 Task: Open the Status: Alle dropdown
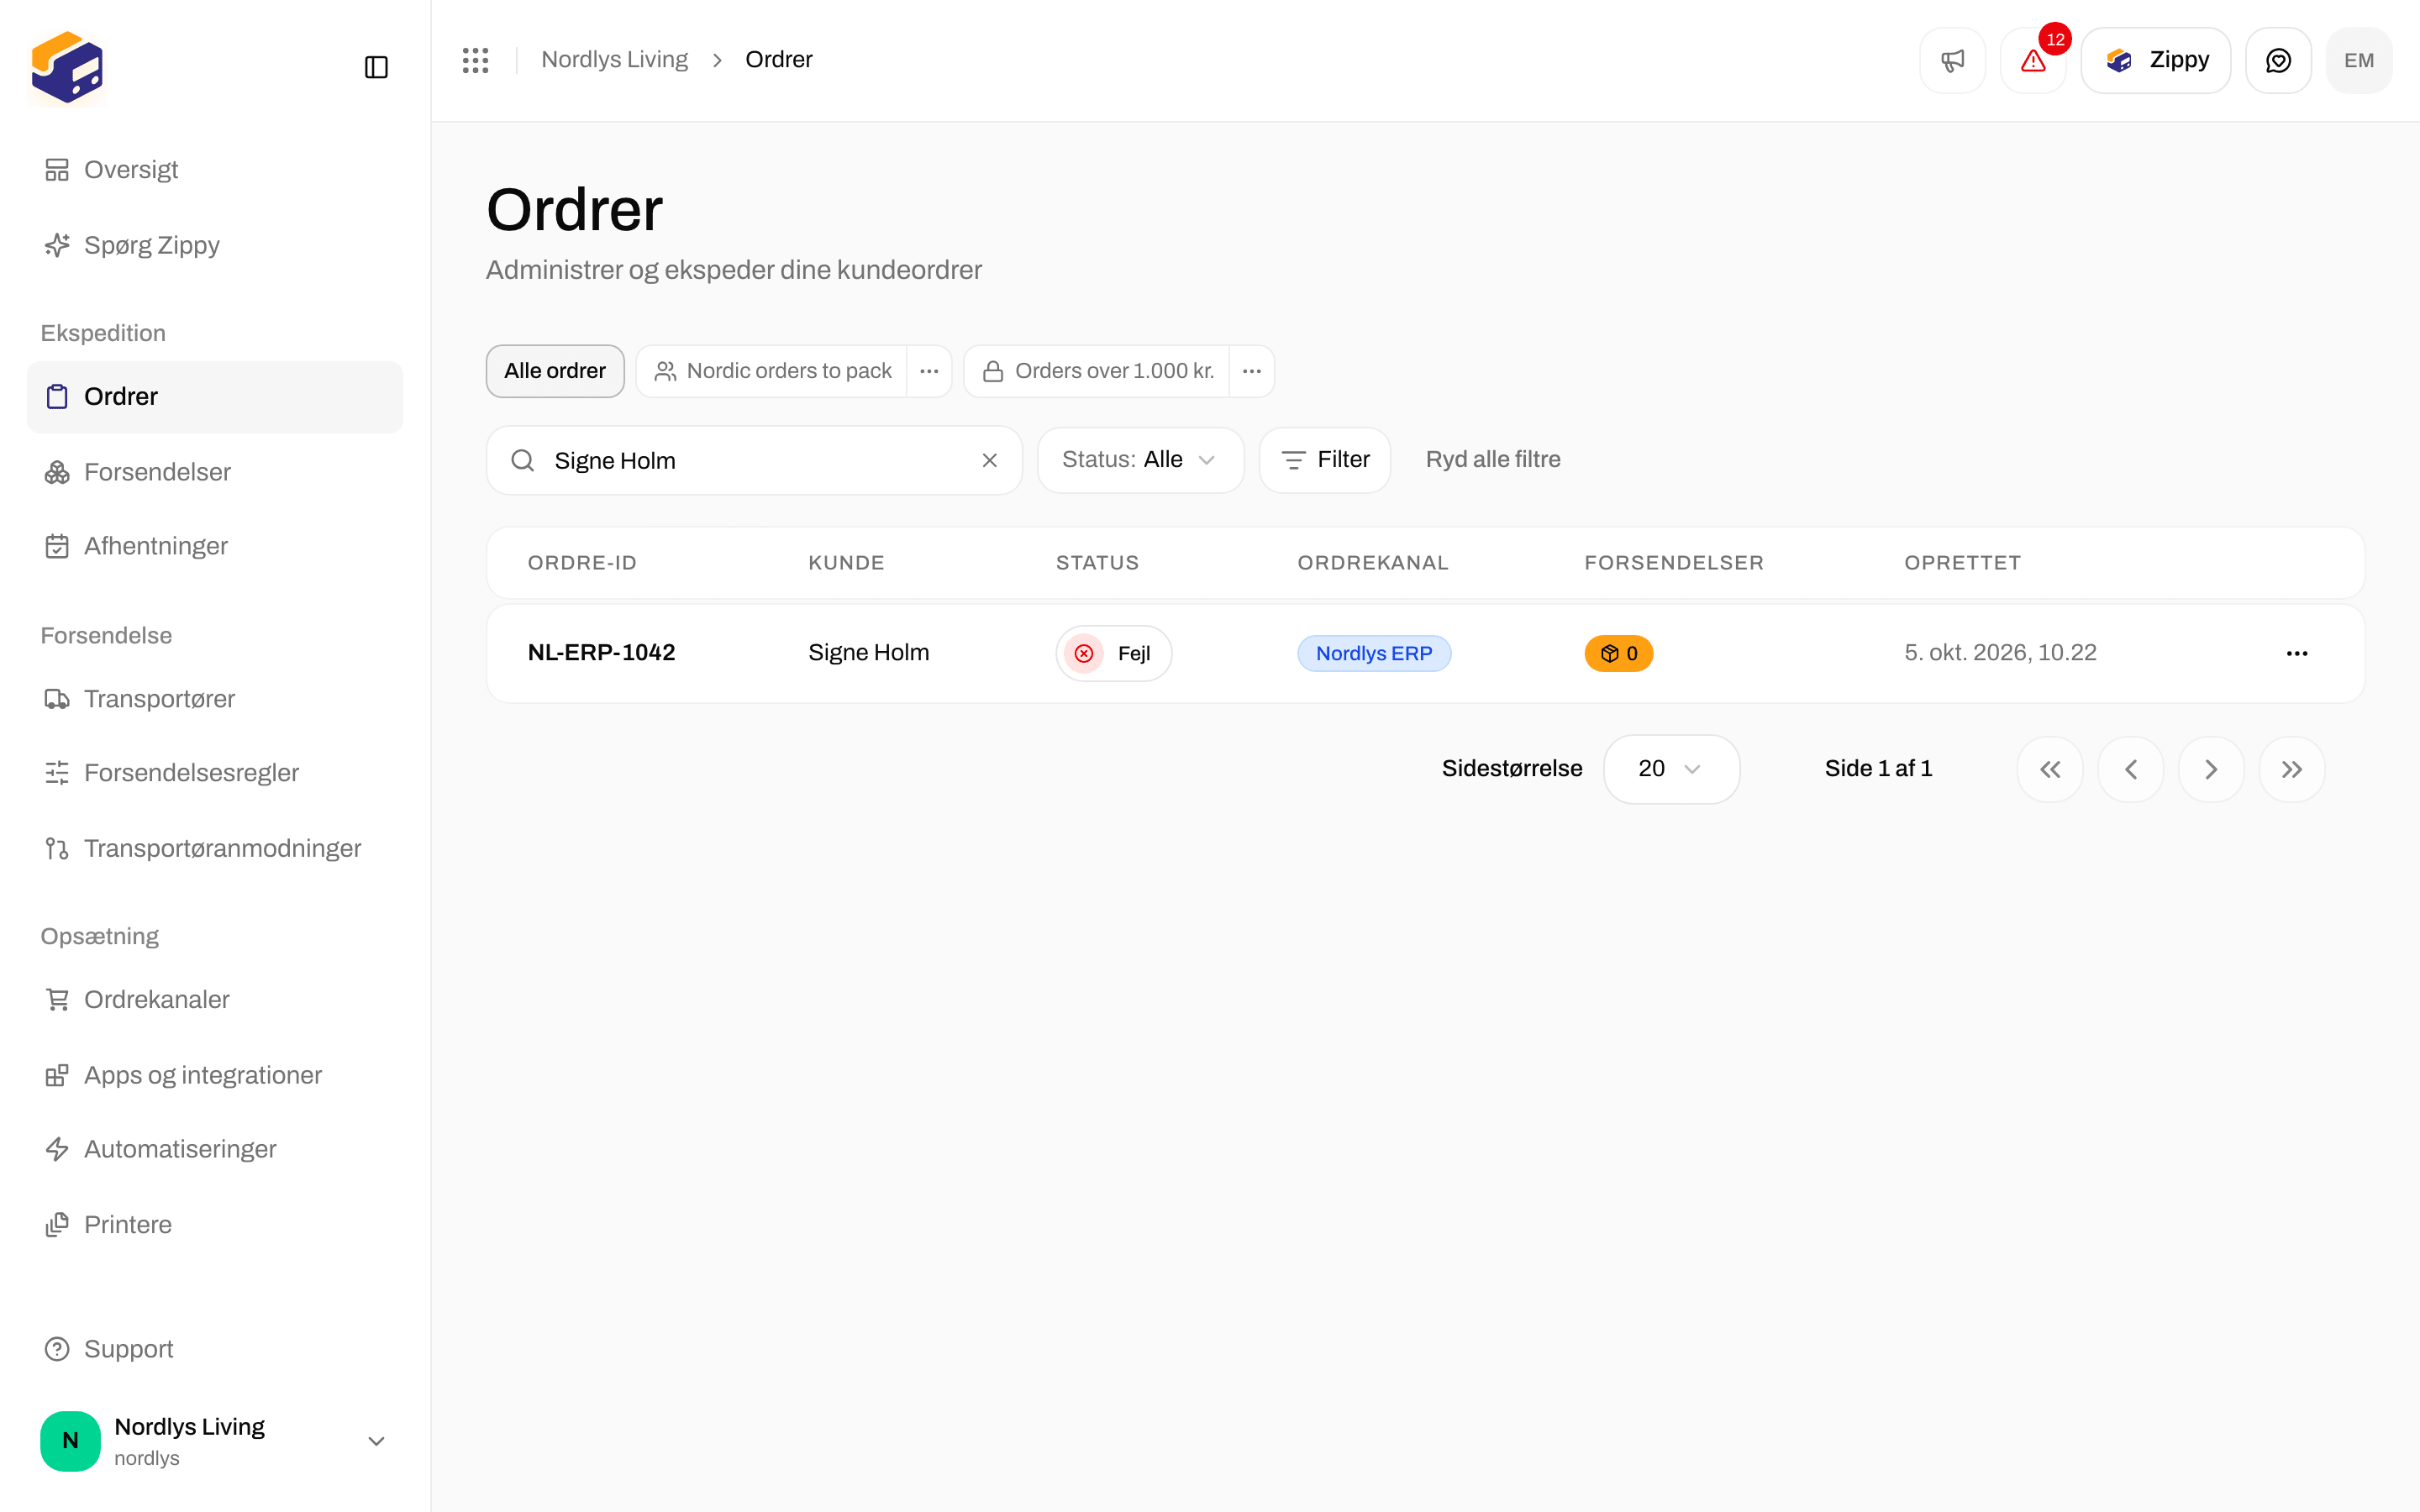(1140, 460)
